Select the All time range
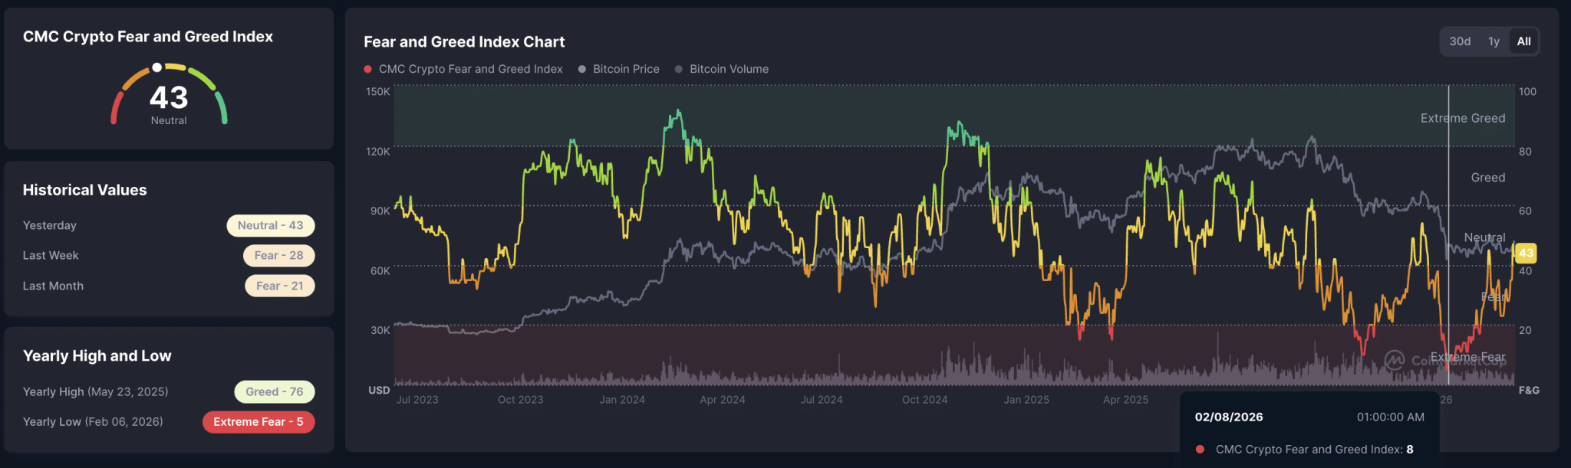 (1523, 41)
